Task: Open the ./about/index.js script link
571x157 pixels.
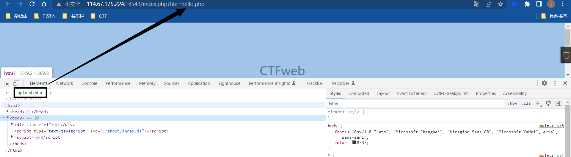Action: pyautogui.click(x=122, y=131)
